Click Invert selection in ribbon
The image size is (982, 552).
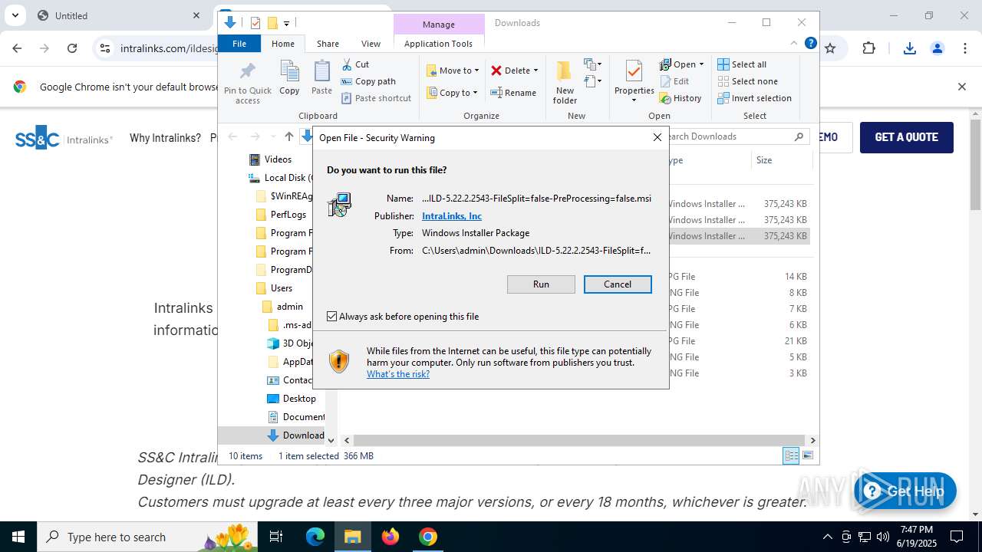(x=754, y=98)
